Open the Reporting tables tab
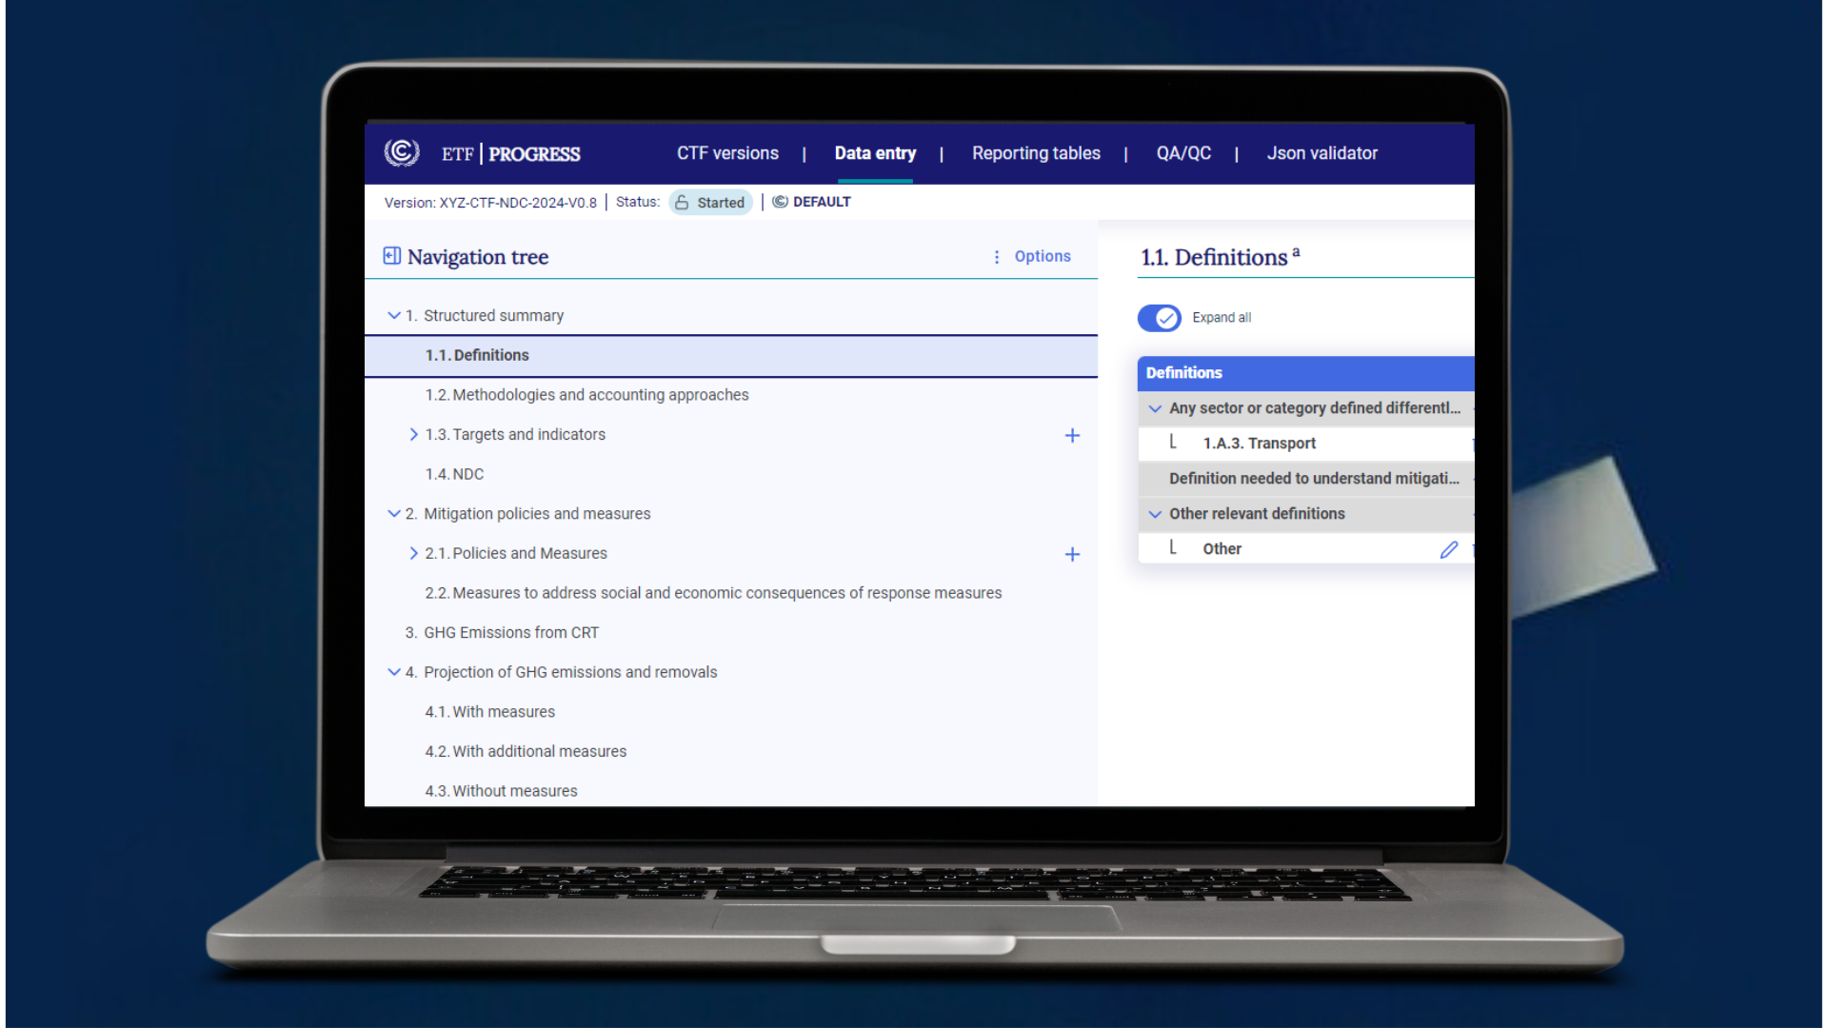 click(1036, 153)
